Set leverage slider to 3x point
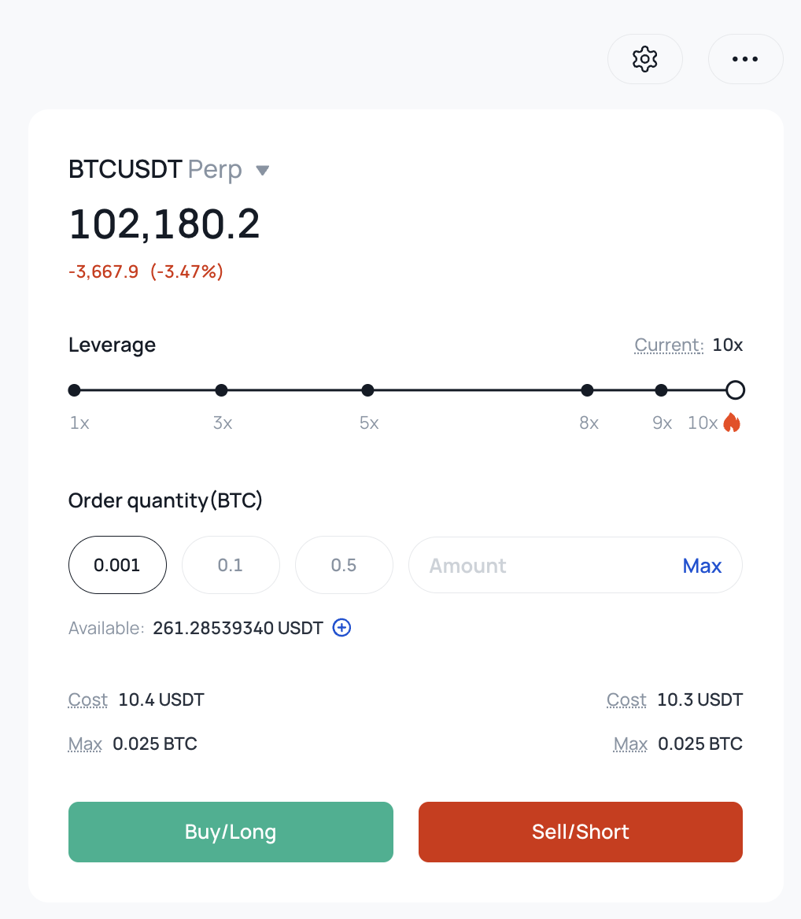 pyautogui.click(x=221, y=390)
